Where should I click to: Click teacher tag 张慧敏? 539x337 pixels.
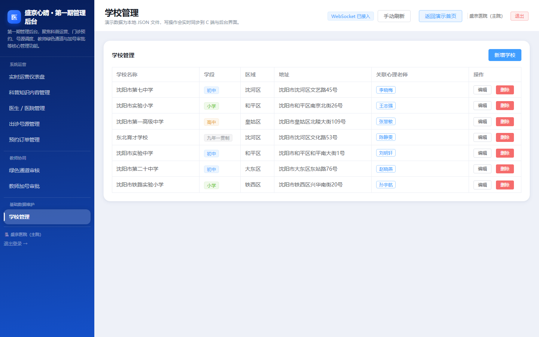tap(386, 121)
